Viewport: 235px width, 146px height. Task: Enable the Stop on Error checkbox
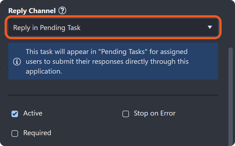(x=126, y=114)
